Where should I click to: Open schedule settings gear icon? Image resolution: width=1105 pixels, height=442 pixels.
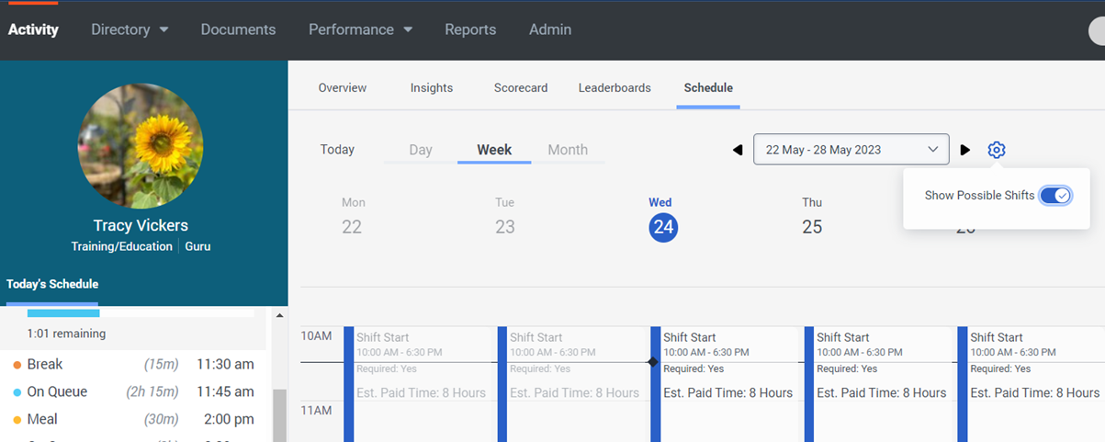coord(997,150)
